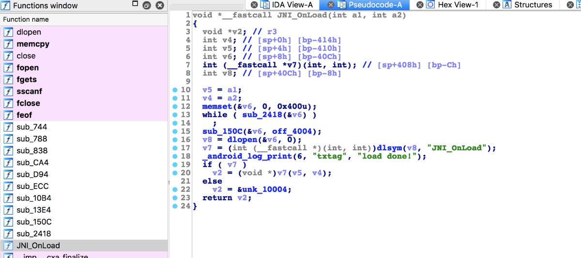Click the 'v5 = a1;' assignment
581x258 pixels.
(222, 90)
